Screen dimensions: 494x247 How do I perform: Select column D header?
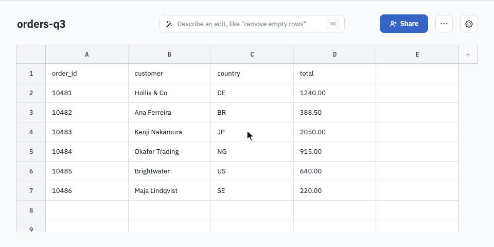(x=334, y=55)
